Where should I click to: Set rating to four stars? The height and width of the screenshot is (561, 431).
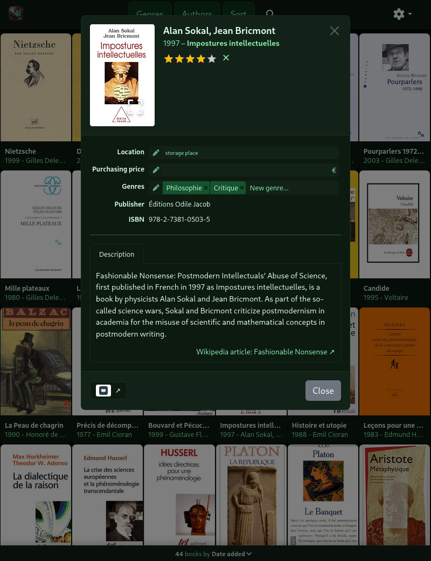coord(201,59)
